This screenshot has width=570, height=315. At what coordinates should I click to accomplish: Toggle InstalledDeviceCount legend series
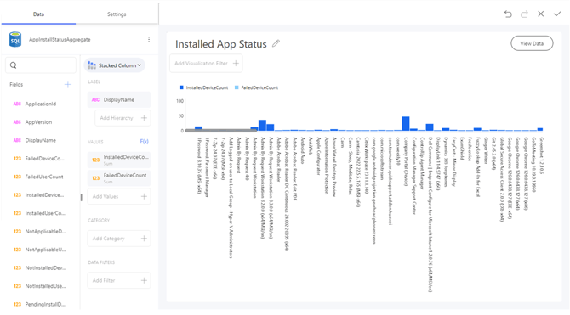pos(203,87)
